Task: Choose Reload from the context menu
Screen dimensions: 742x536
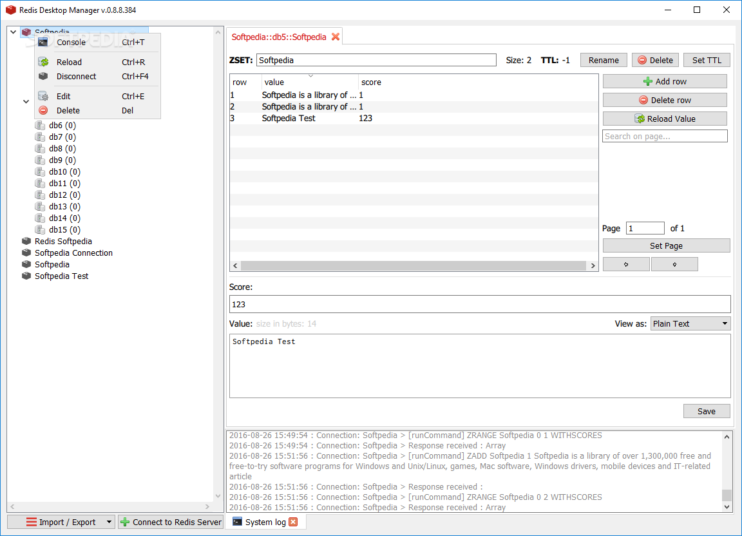Action: (97, 62)
